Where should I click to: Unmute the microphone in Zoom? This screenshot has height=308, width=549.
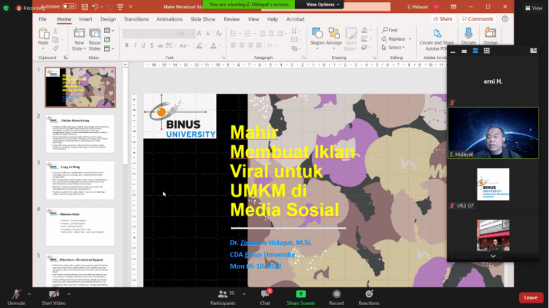coord(16,298)
